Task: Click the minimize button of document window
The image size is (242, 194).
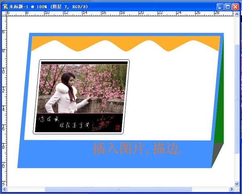Action: pos(220,7)
